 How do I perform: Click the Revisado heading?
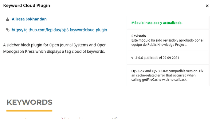139,36
